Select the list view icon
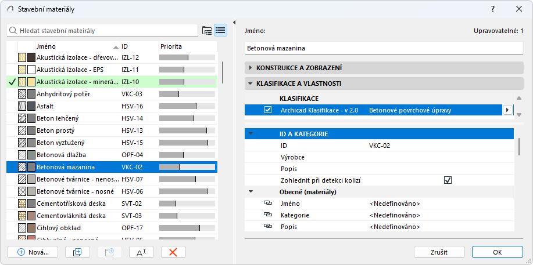Image resolution: width=533 pixels, height=265 pixels. point(220,30)
